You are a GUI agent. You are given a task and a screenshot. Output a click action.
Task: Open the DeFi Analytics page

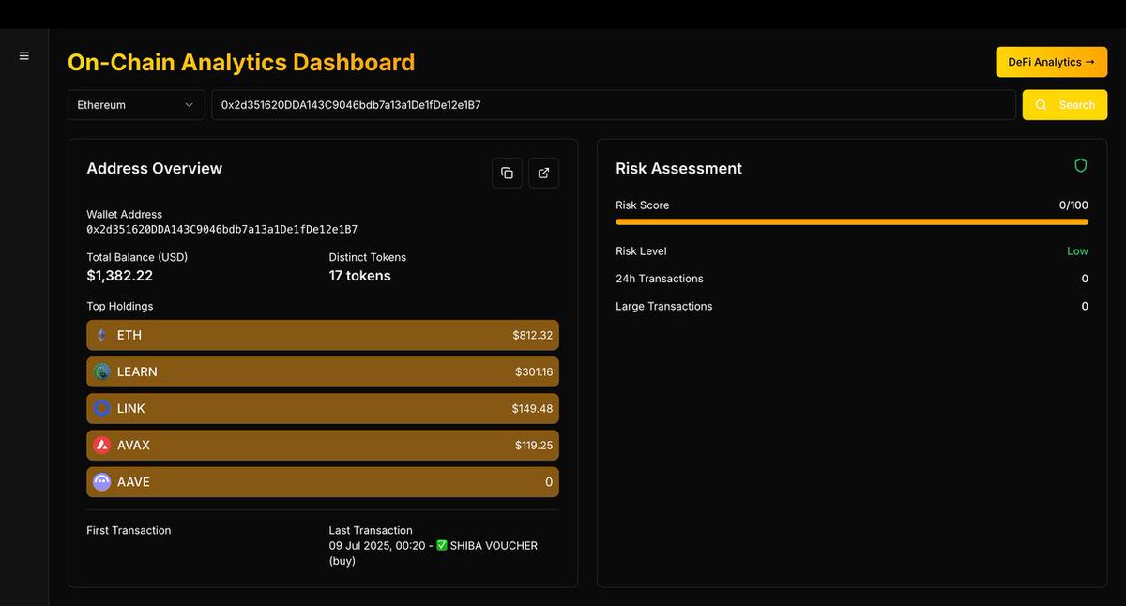click(x=1052, y=62)
